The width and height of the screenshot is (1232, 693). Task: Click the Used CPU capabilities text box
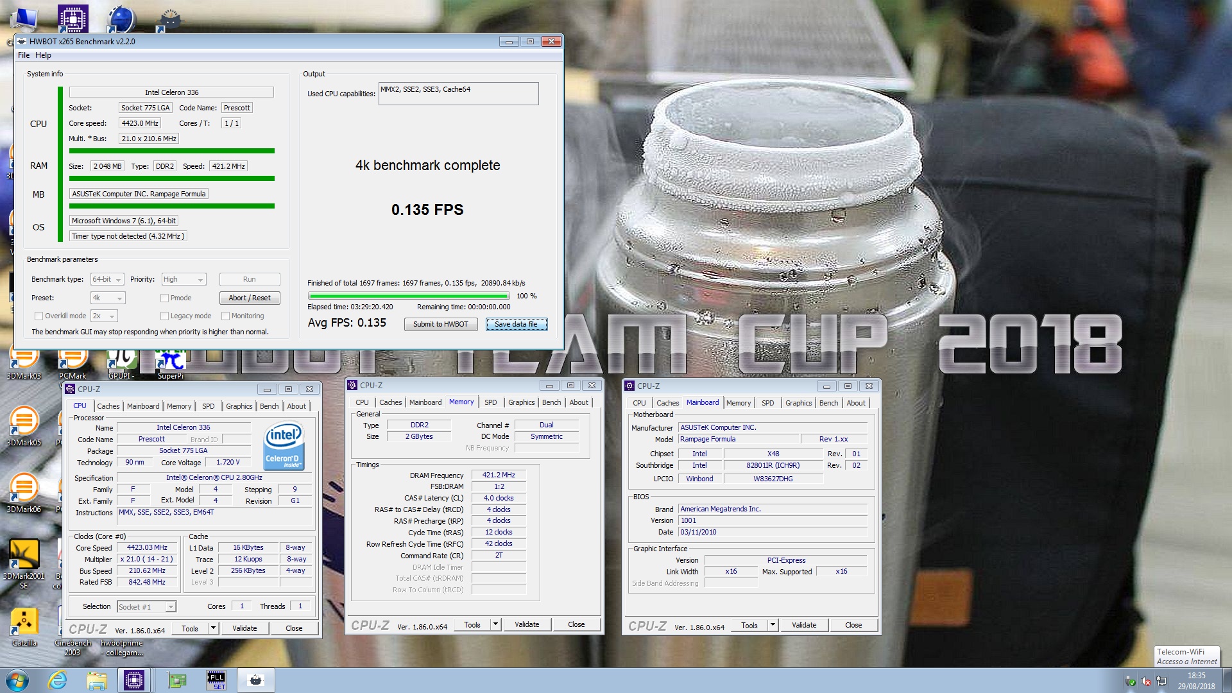(x=458, y=94)
